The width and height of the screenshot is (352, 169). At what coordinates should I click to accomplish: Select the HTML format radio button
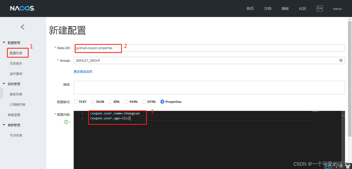point(144,102)
